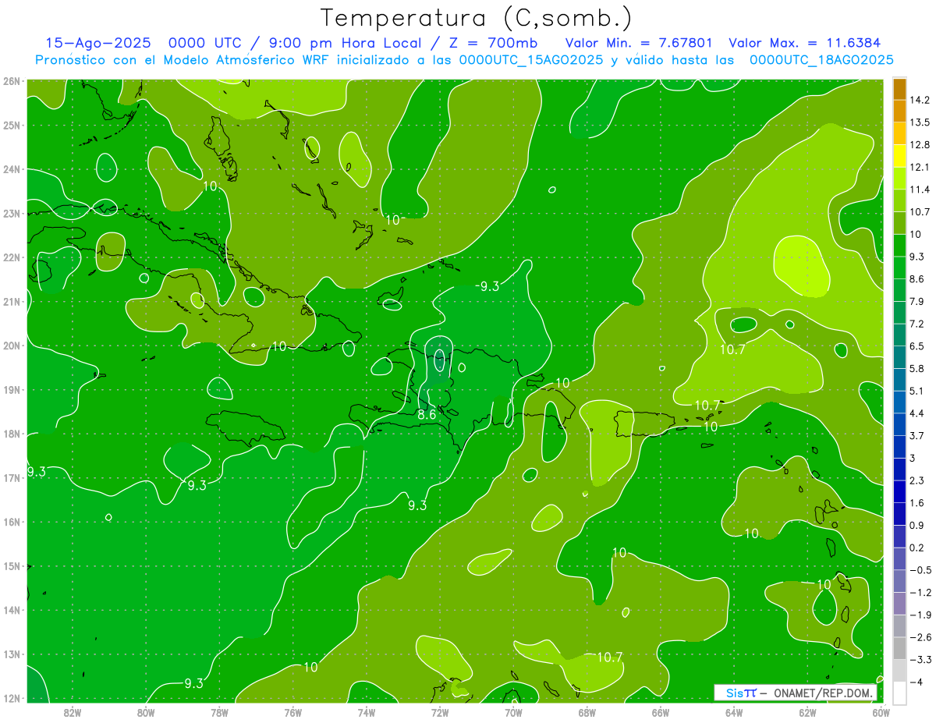Click the legend swatch between 10 and 10.7
936x723 pixels.
(x=900, y=222)
